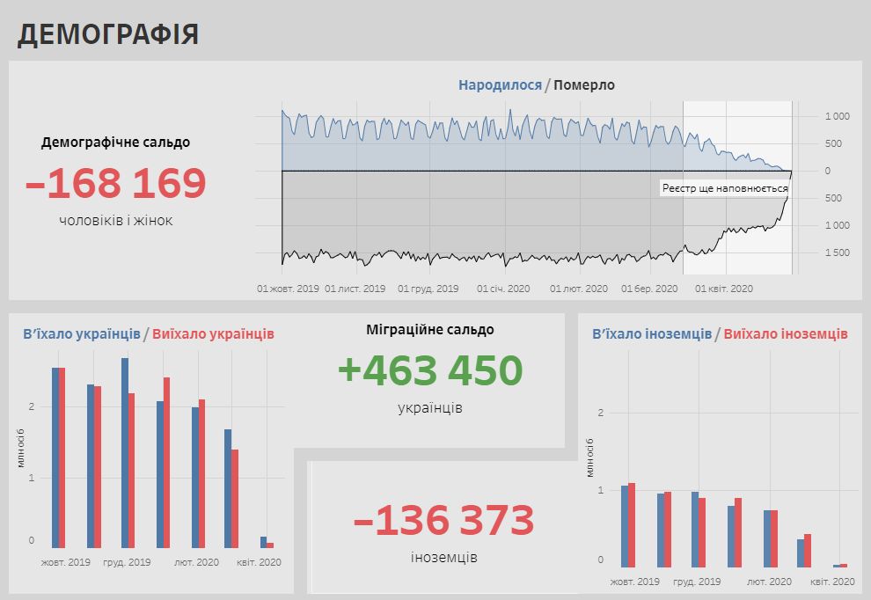Click the Реєстр ще наповнюється annotation
Screen dimensions: 871x600
(724, 188)
